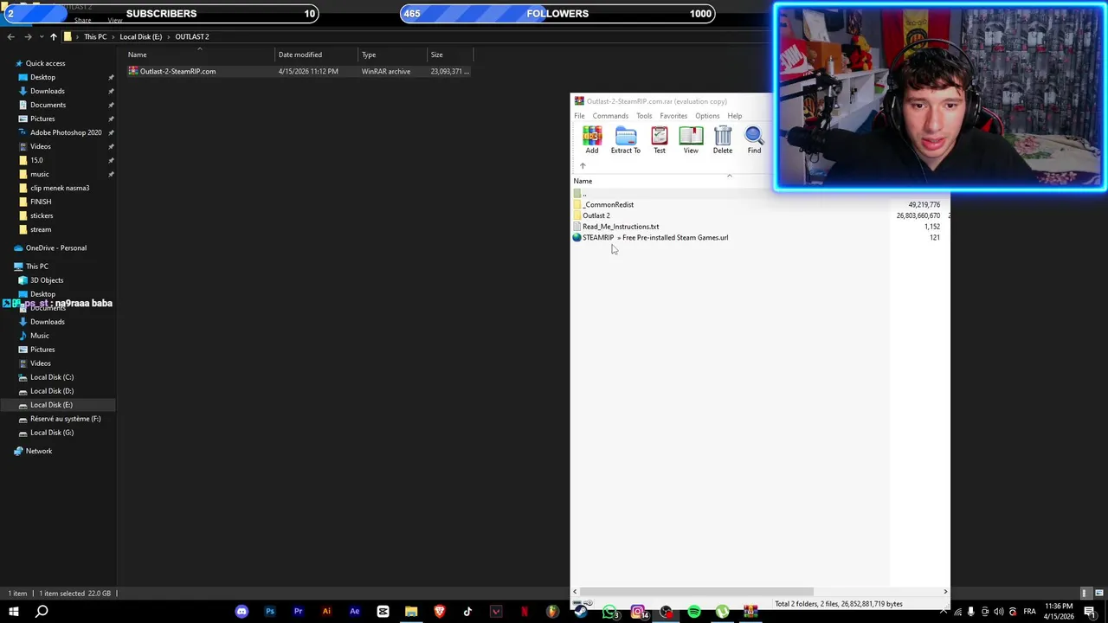Open the WinRAR Help menu
This screenshot has width=1108, height=623.
pos(734,116)
